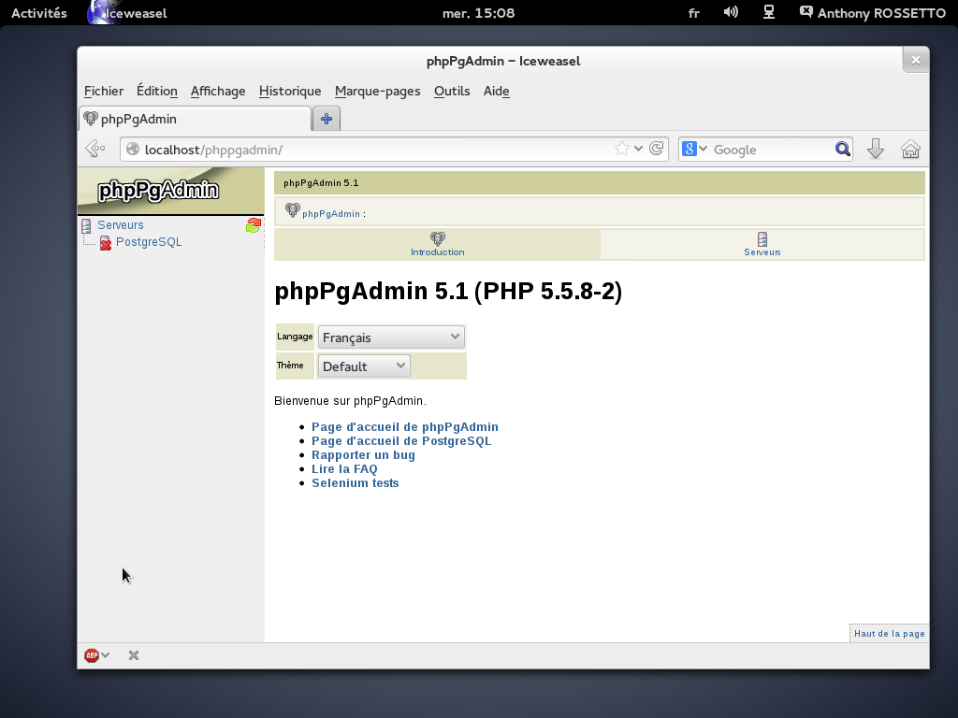
Task: Open the Selenium tests link
Action: pos(355,483)
